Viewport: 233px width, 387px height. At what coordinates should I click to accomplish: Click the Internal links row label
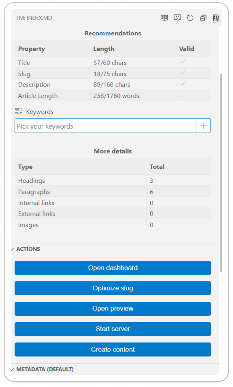coord(36,203)
